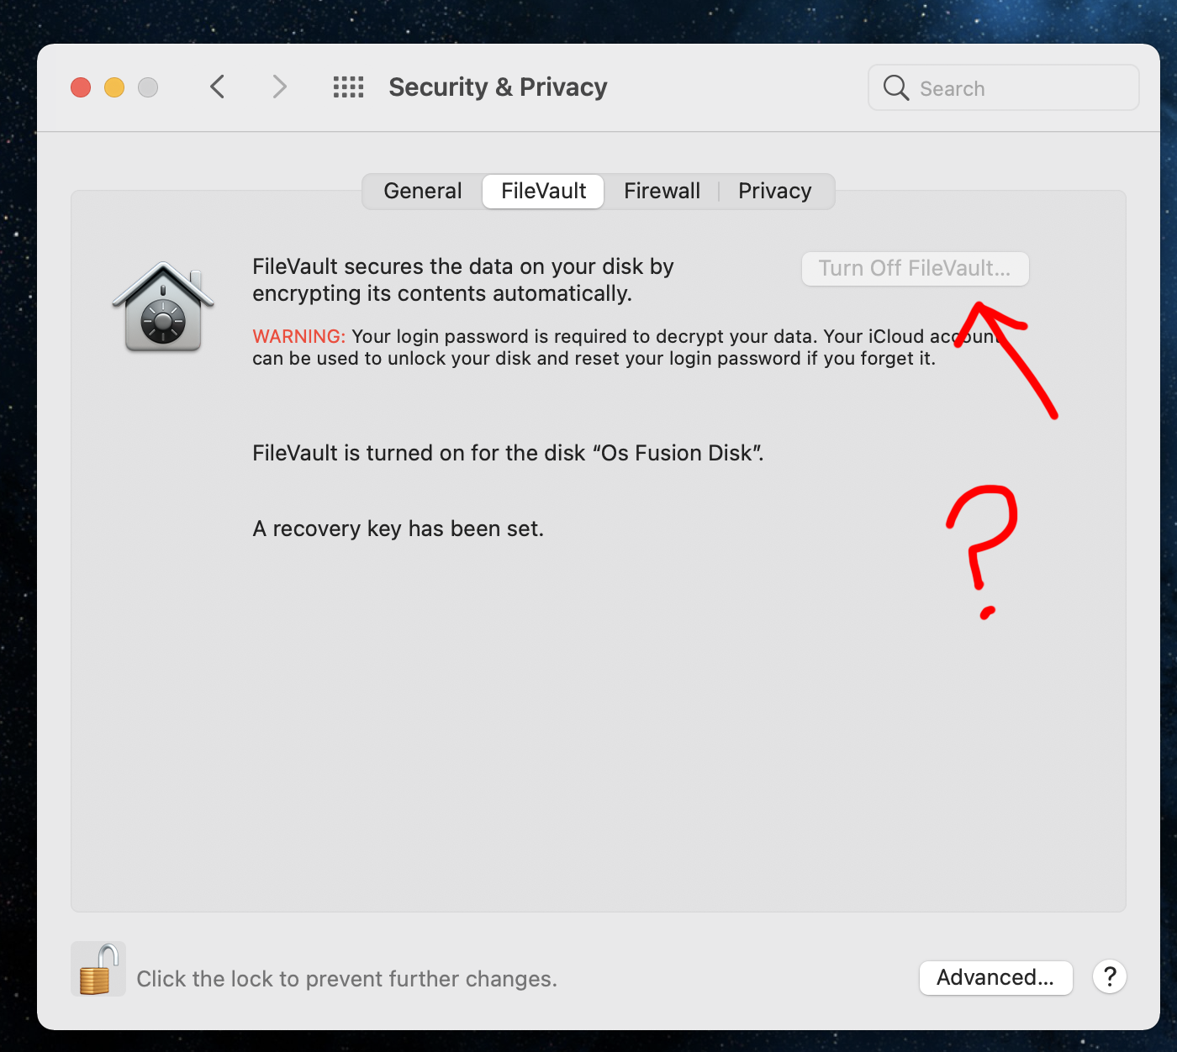Click Turn Off FileVault button
This screenshot has width=1177, height=1052.
click(x=915, y=268)
